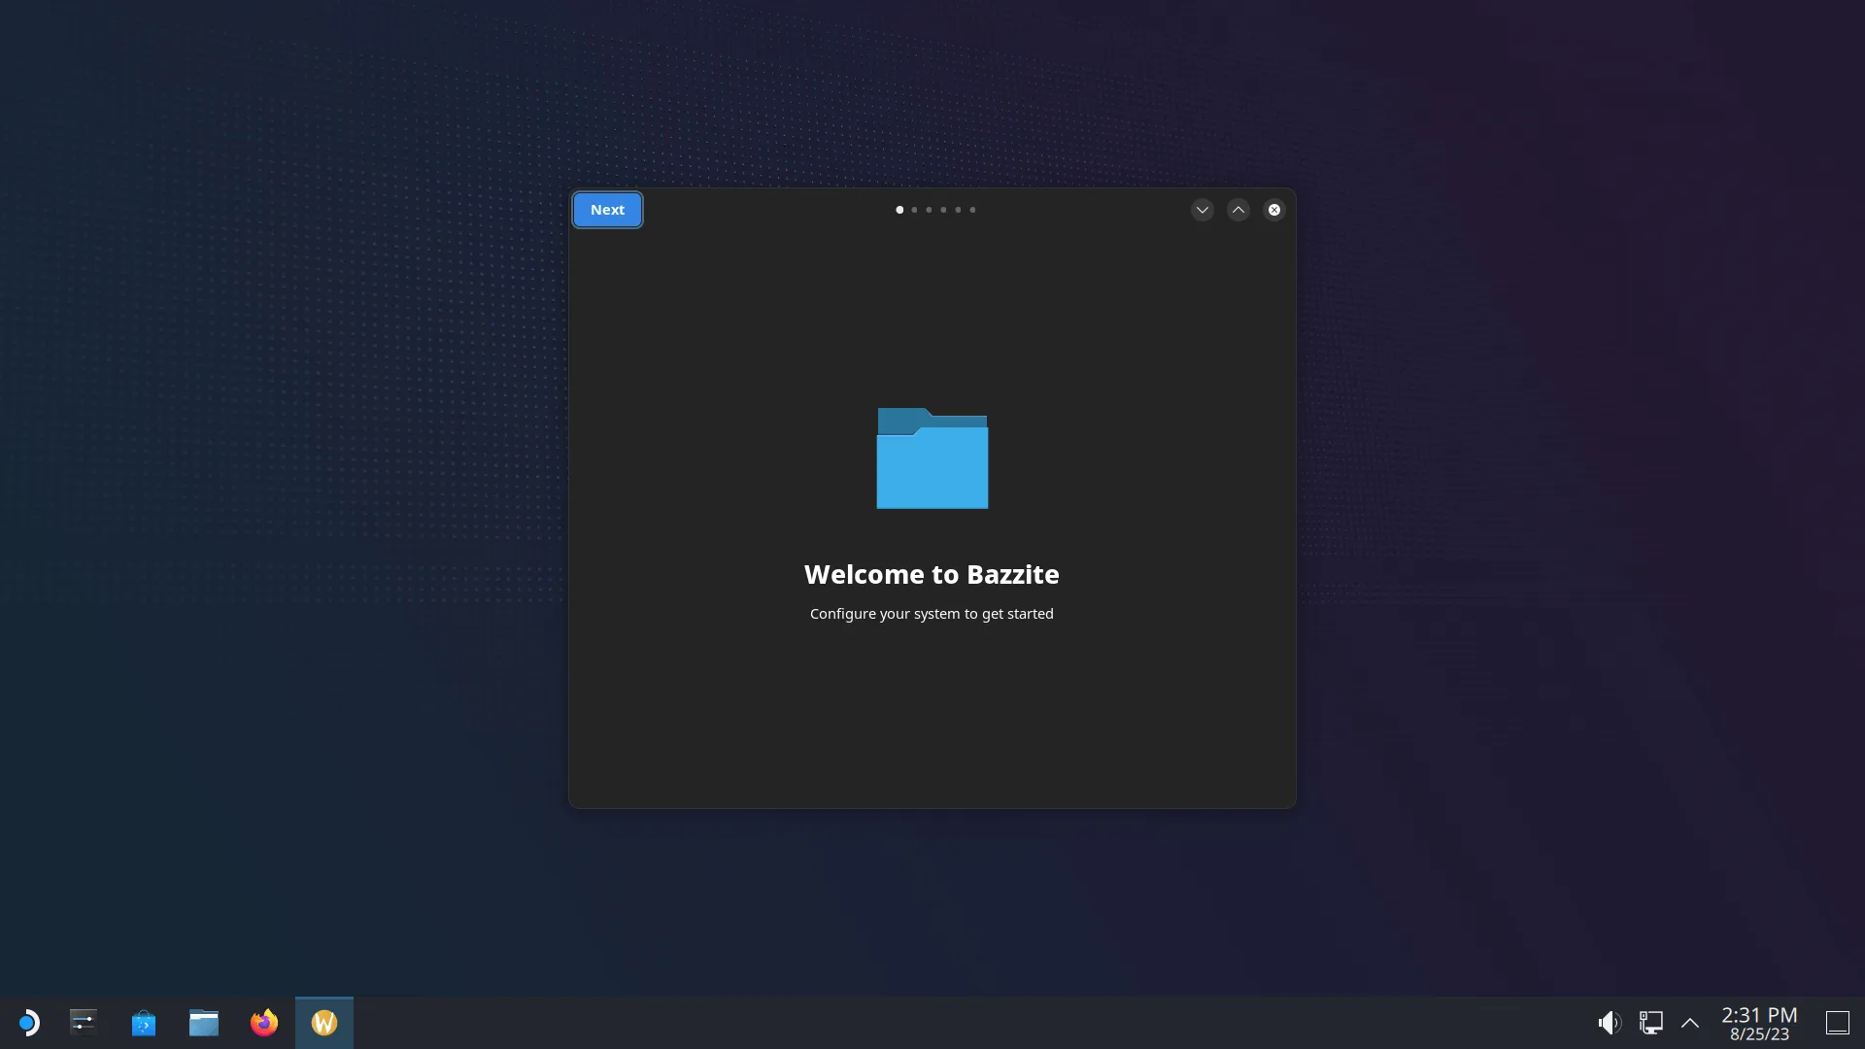Open the clock showing 2:31 PM
This screenshot has height=1049, width=1865.
tap(1759, 1024)
